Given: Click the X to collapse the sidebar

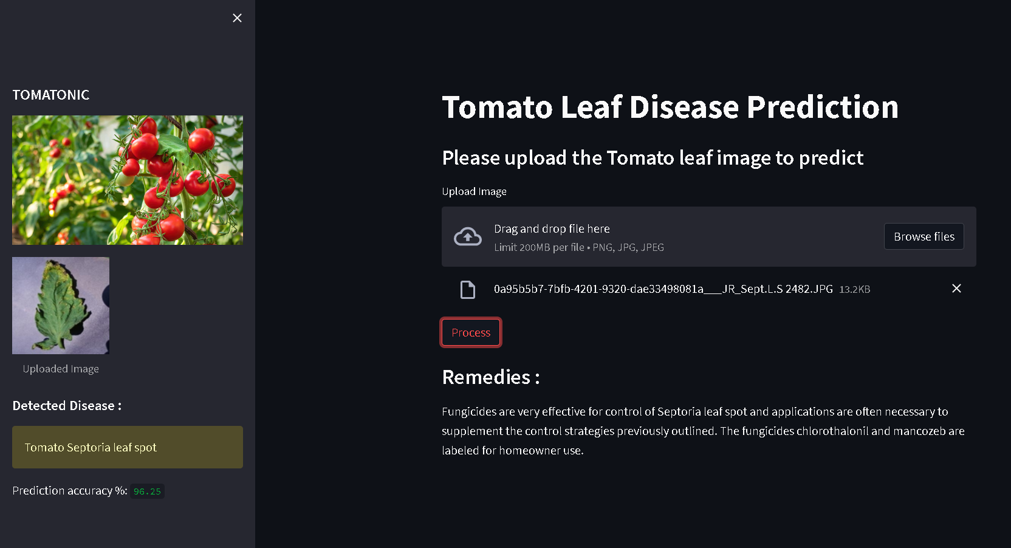Looking at the screenshot, I should [237, 18].
